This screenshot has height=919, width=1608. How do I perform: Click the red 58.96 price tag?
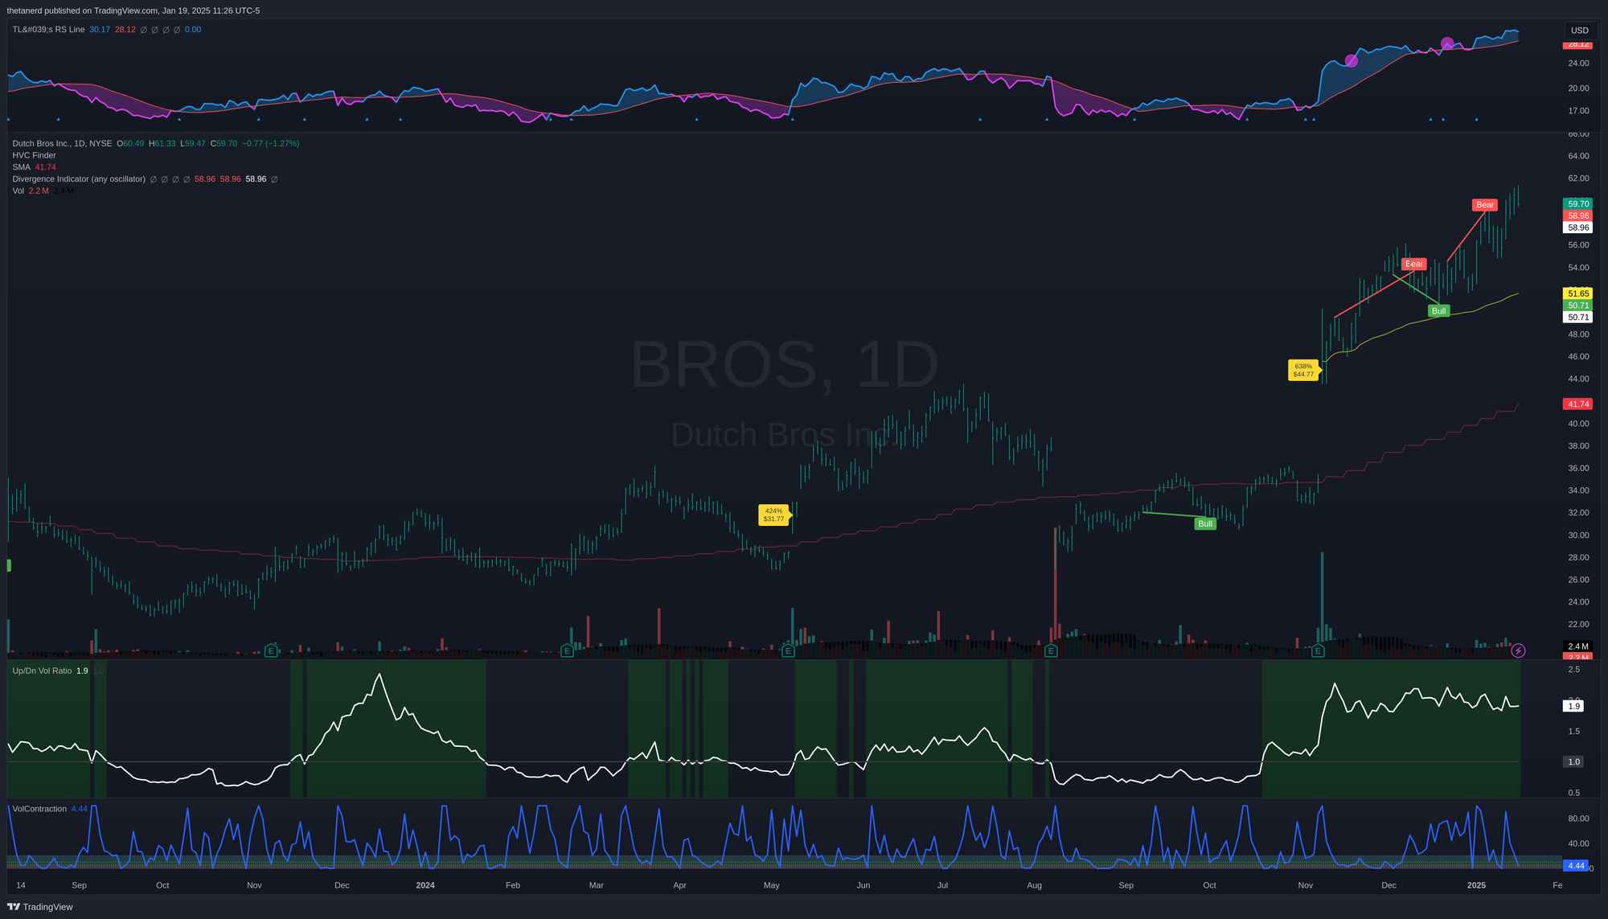pos(1578,216)
